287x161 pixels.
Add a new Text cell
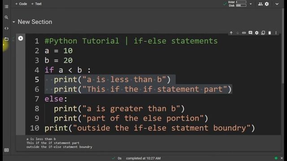click(36, 4)
